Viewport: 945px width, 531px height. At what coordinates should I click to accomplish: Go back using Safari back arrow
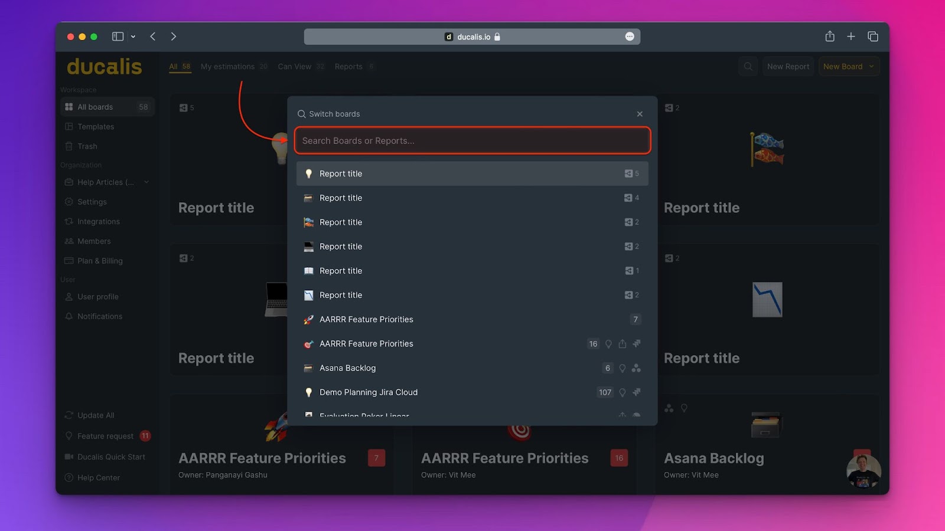153,37
